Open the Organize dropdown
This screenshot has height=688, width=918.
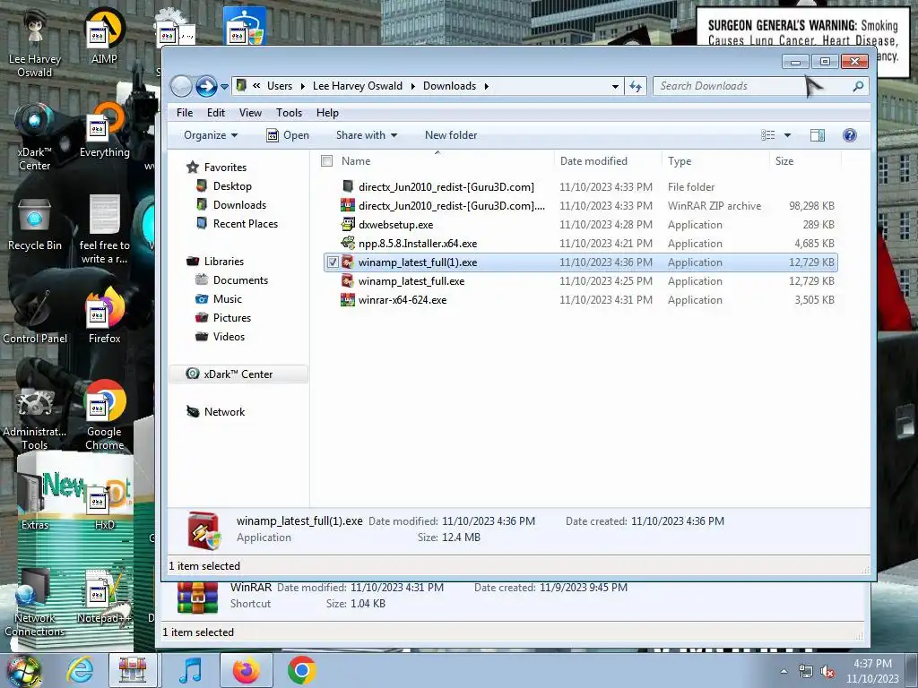(210, 135)
